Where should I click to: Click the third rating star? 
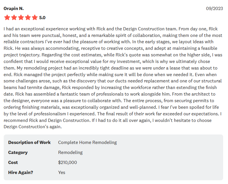[21, 17]
